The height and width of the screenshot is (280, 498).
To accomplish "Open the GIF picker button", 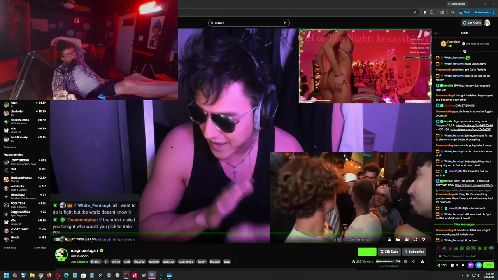I will pos(479,265).
